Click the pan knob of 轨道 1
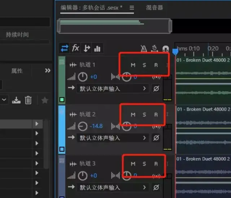 [127, 77]
